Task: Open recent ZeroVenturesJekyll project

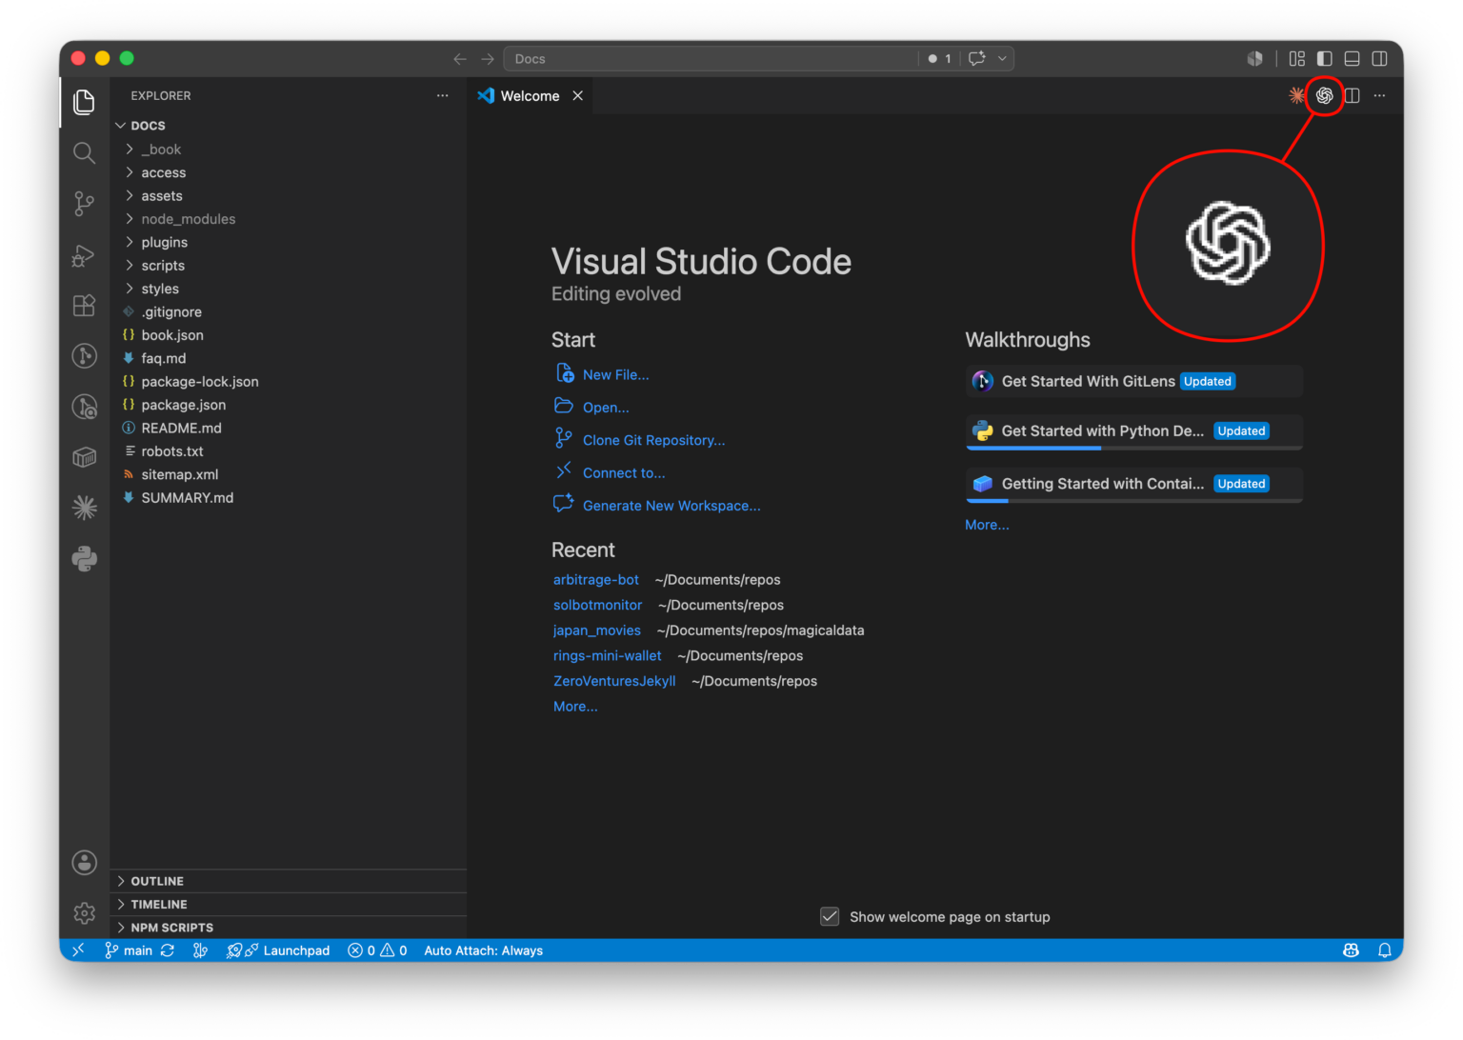Action: click(x=614, y=681)
